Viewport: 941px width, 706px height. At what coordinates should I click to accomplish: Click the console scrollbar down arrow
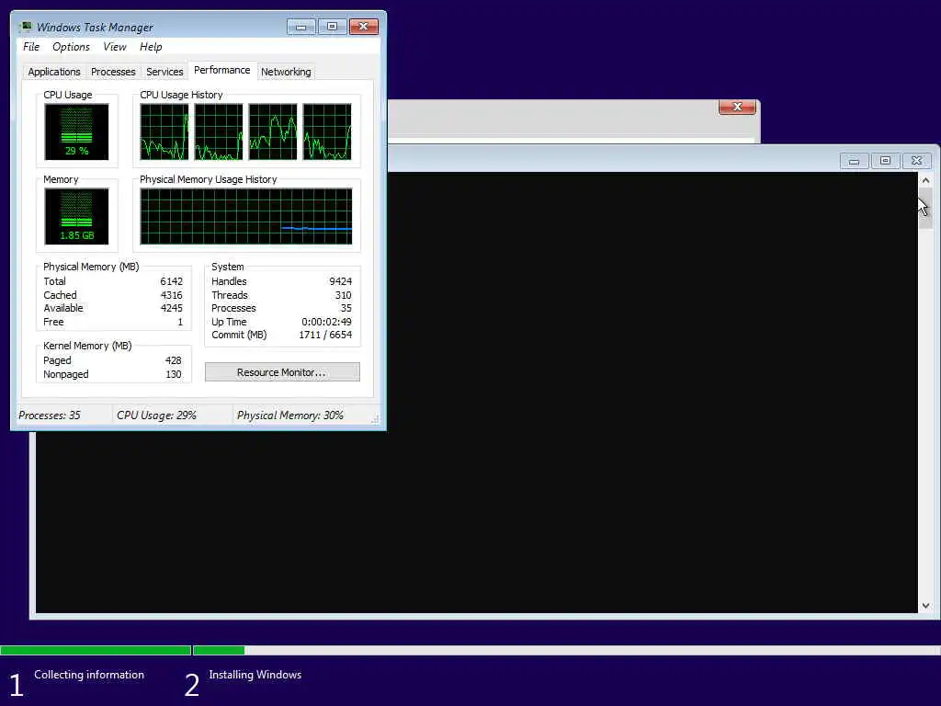[x=925, y=606]
